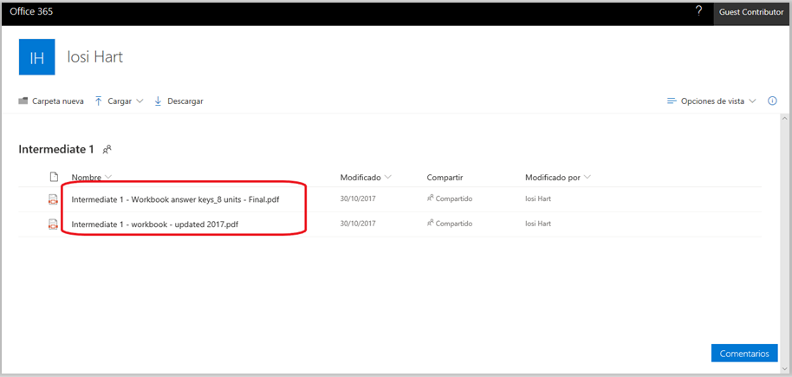The height and width of the screenshot is (377, 792).
Task: Sort by the Modificado column
Action: [x=366, y=178]
